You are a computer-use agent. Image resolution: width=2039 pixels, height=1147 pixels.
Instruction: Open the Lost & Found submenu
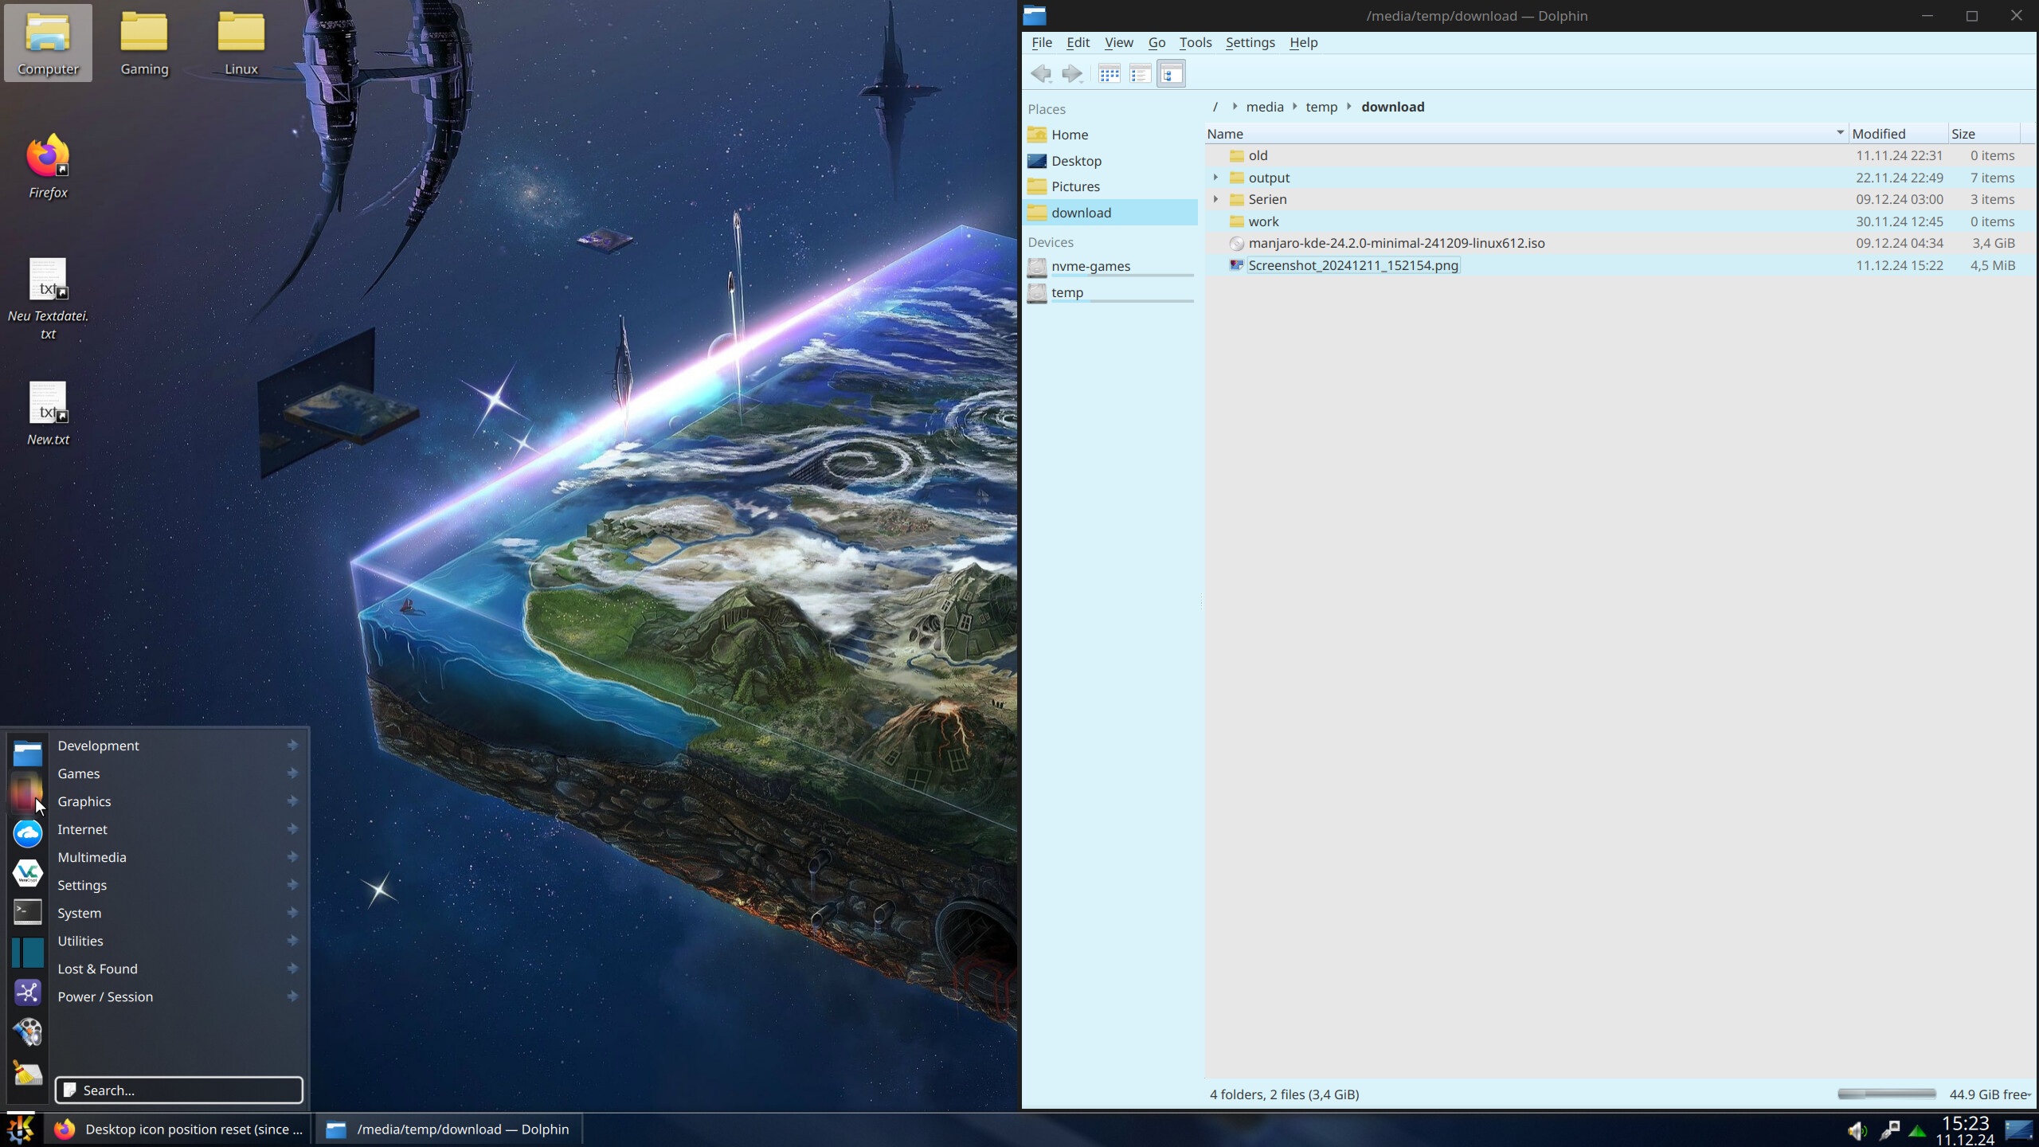click(178, 969)
